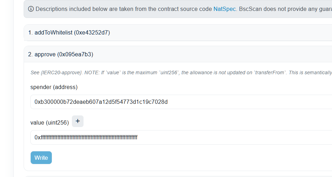
Task: Click the plus icon beside value (uint256)
Action: [x=78, y=121]
